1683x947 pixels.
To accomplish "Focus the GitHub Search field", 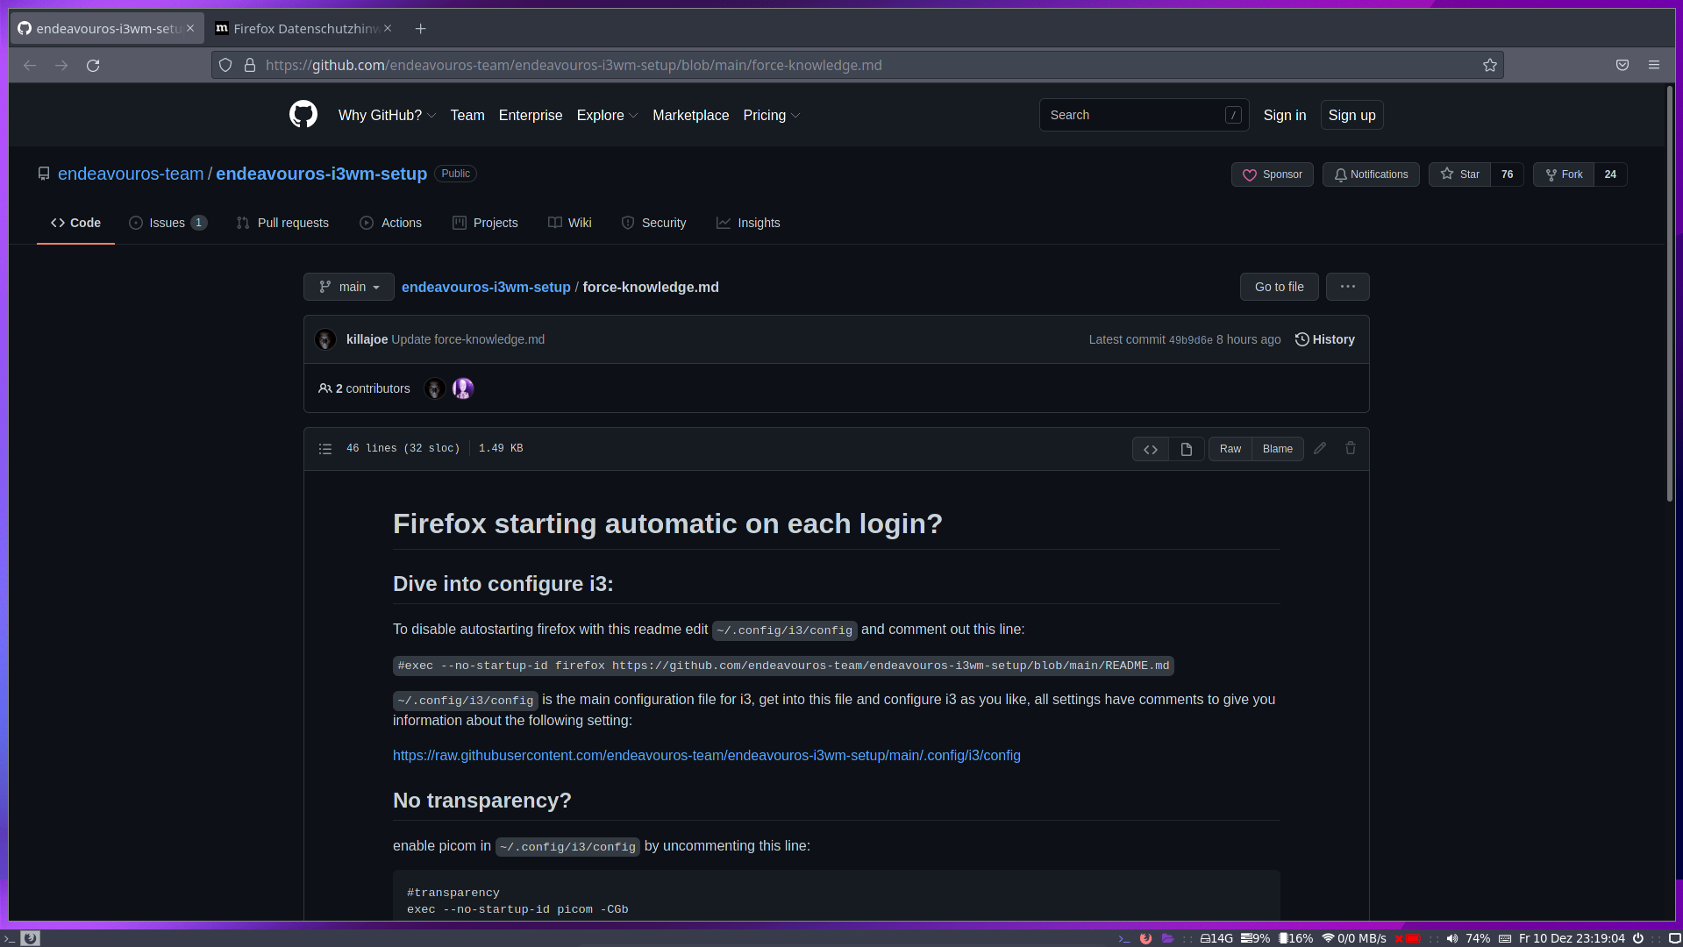I will click(1144, 115).
